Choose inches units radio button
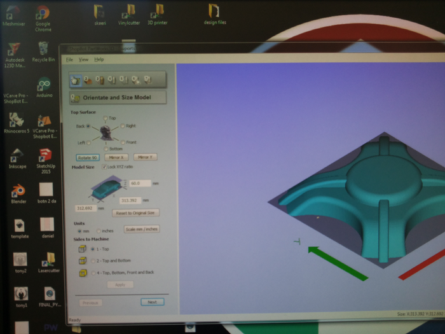Screen dimensions: 445x334 click(99, 230)
